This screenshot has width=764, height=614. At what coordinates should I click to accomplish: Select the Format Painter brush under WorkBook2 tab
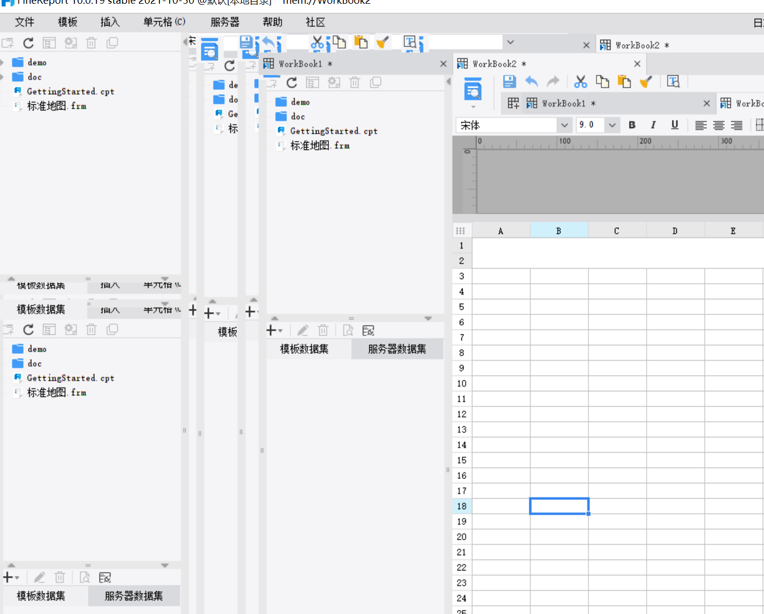(x=646, y=81)
